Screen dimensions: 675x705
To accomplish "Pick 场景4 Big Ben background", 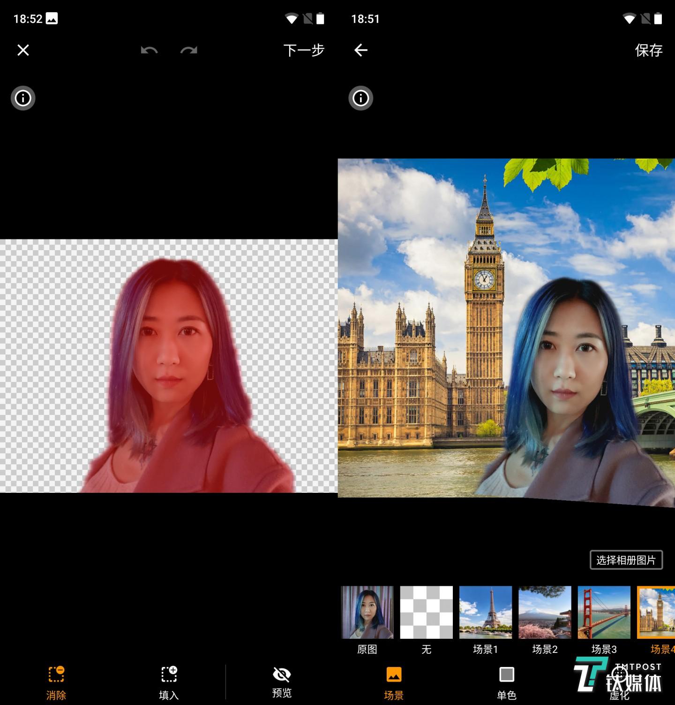I will [x=657, y=613].
